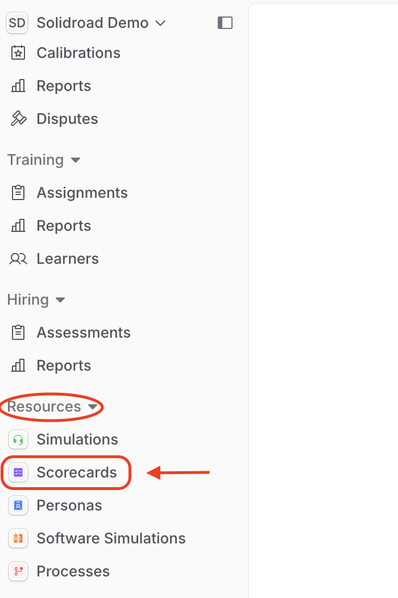398x598 pixels.
Task: Click the Assignments clipboard icon
Action: click(x=18, y=193)
